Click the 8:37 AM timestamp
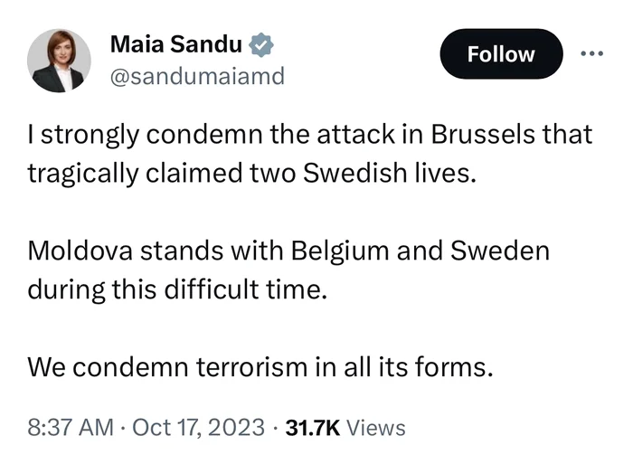 click(x=71, y=428)
